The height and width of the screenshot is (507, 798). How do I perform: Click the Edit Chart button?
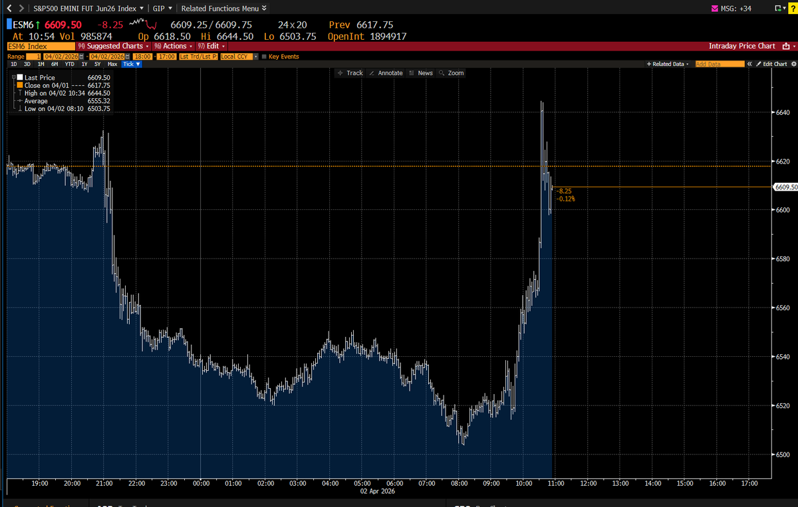(771, 64)
